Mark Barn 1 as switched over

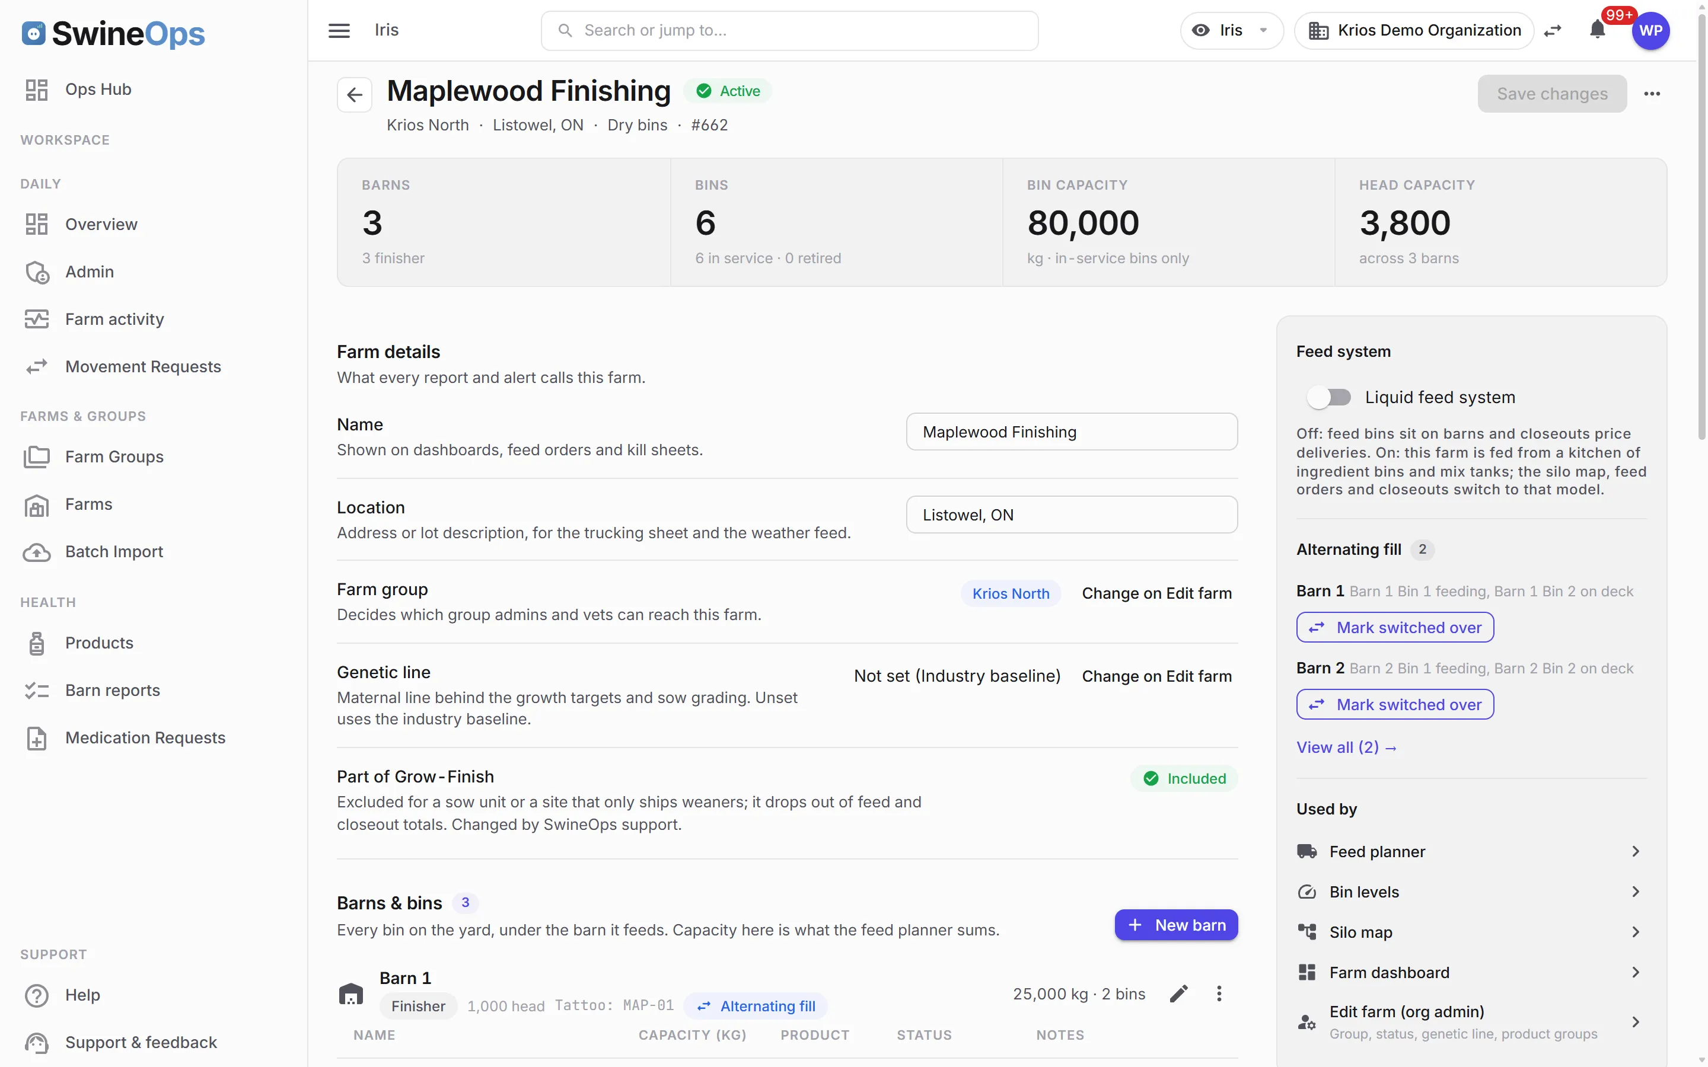pyautogui.click(x=1395, y=627)
